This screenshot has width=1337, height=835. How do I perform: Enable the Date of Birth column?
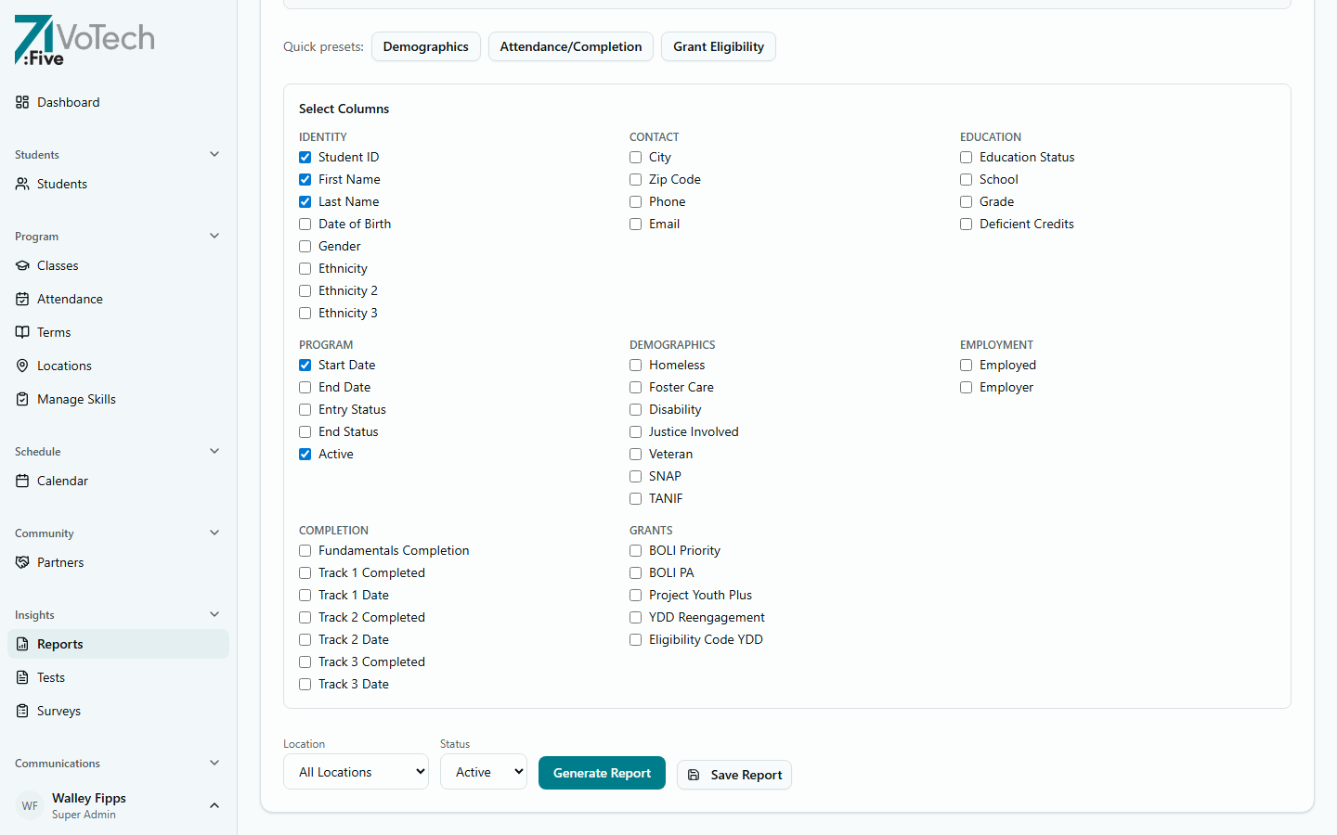point(305,224)
